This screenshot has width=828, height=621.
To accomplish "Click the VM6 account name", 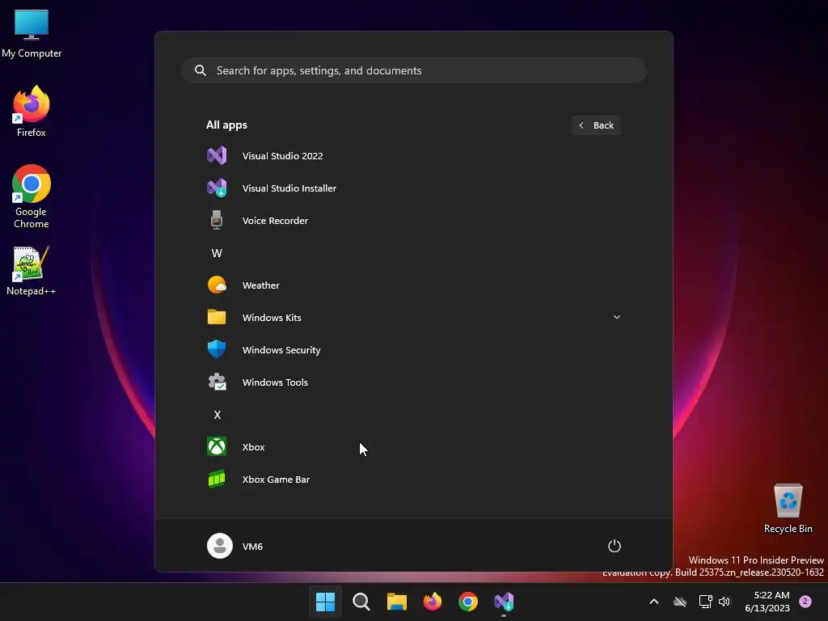I will [x=252, y=547].
